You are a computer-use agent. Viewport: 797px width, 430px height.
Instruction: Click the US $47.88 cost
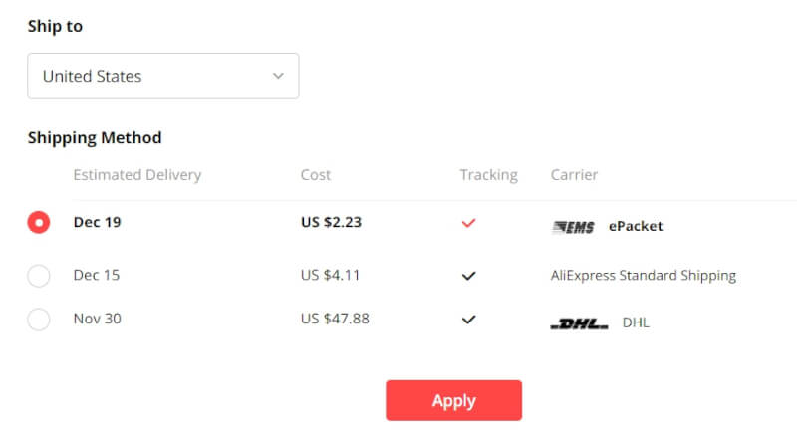[x=335, y=319]
